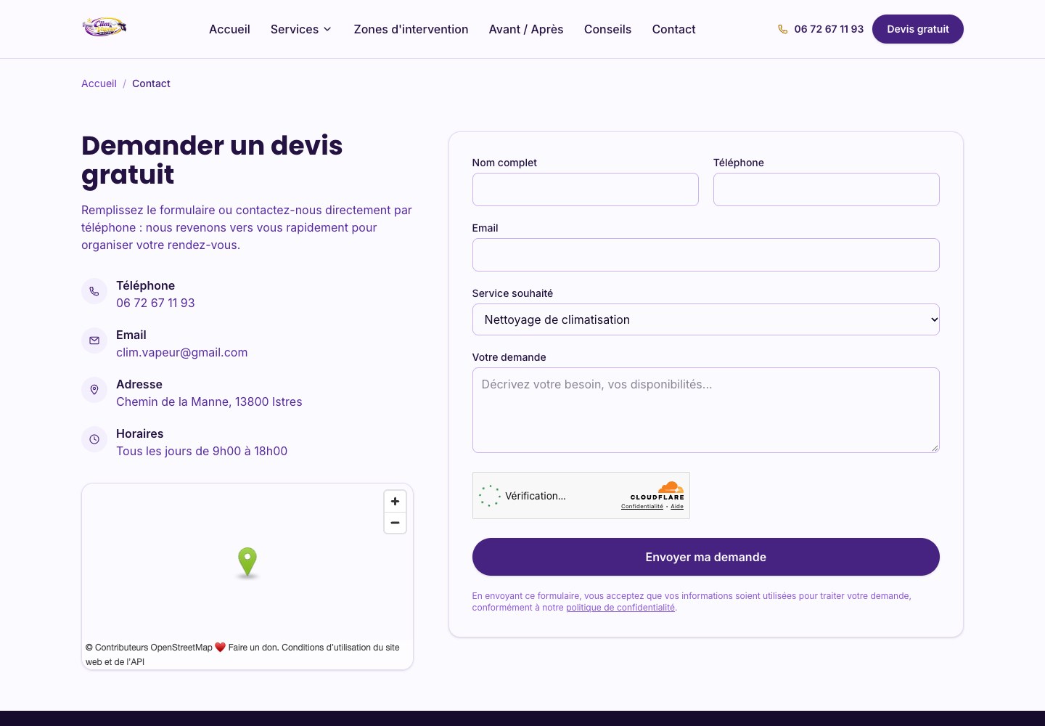This screenshot has width=1045, height=726.
Task: Open politique de confidentialité link
Action: 620,608
